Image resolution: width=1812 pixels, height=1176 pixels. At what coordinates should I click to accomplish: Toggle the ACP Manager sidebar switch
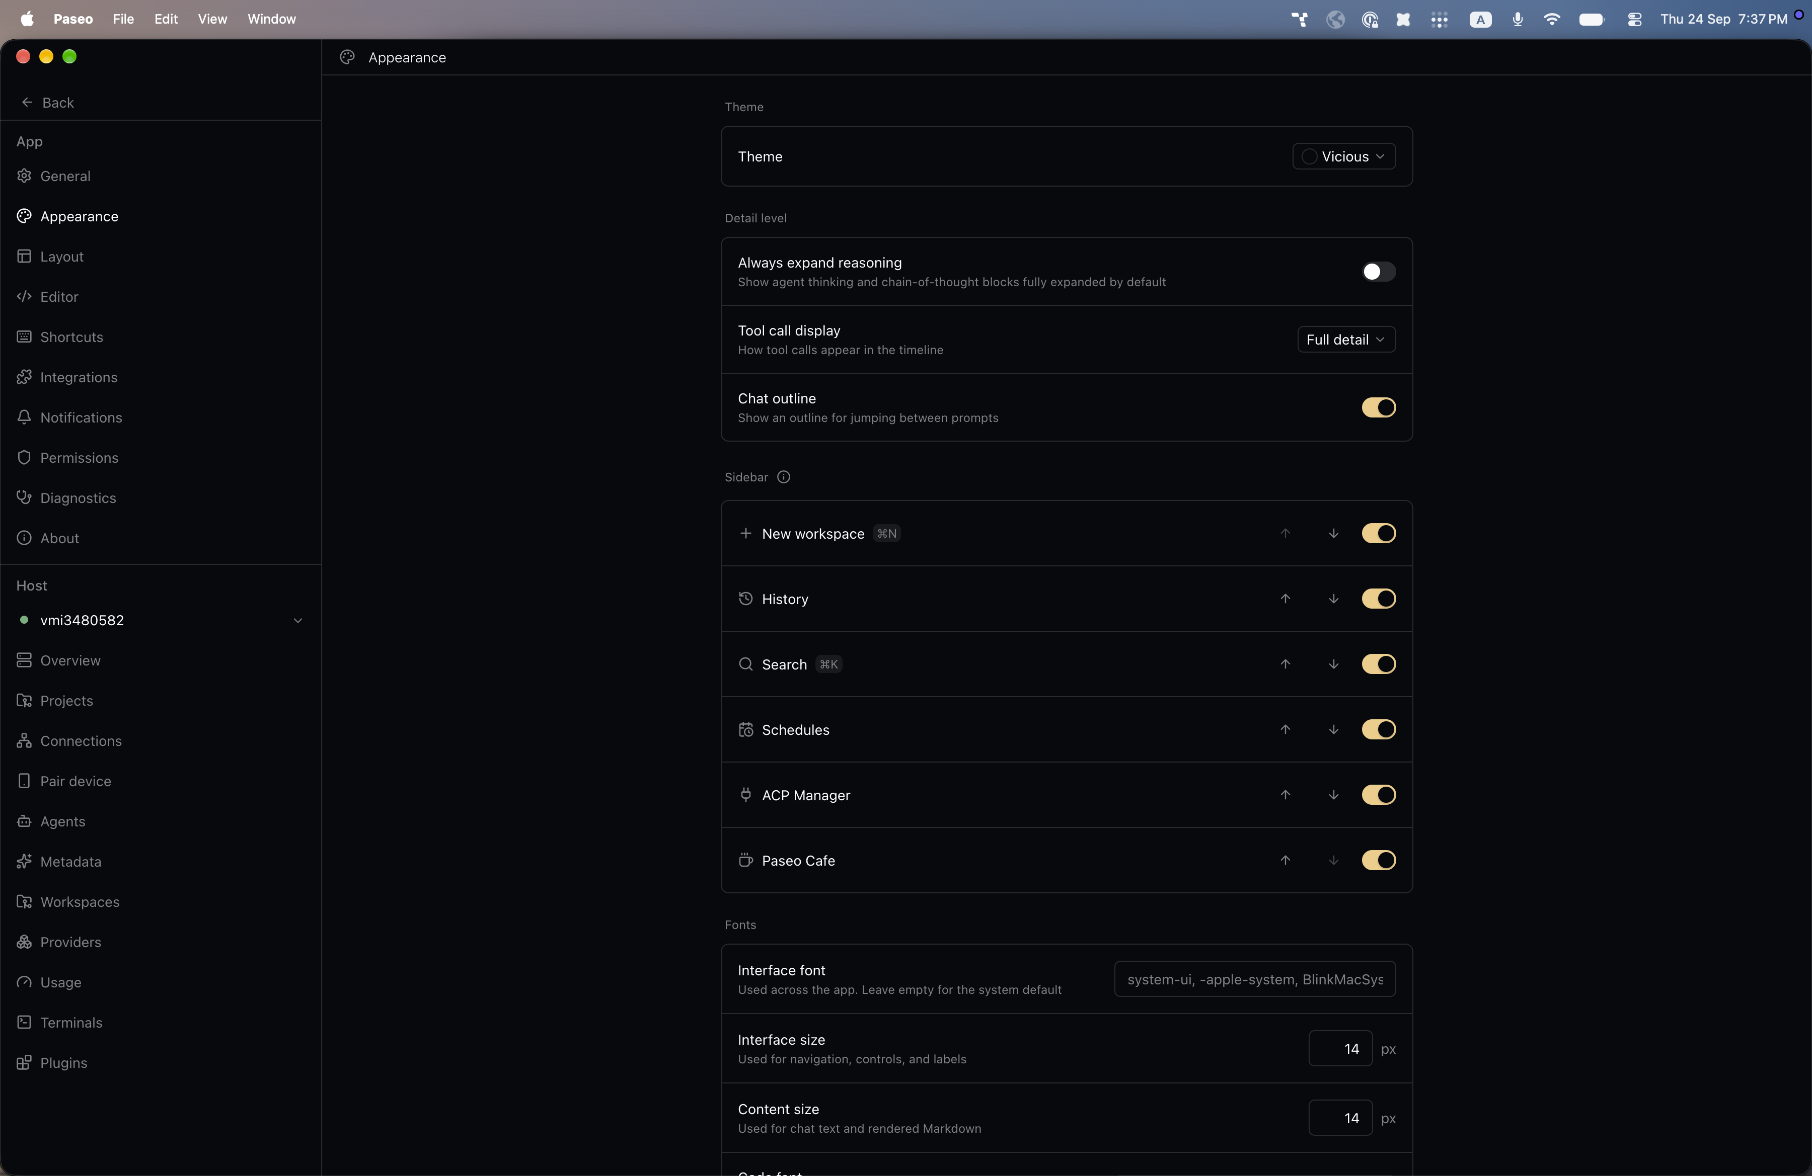tap(1379, 795)
